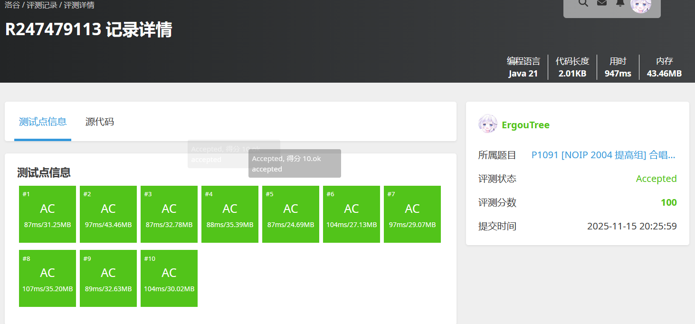
Task: Click test case #7 result tile
Action: [x=412, y=214]
